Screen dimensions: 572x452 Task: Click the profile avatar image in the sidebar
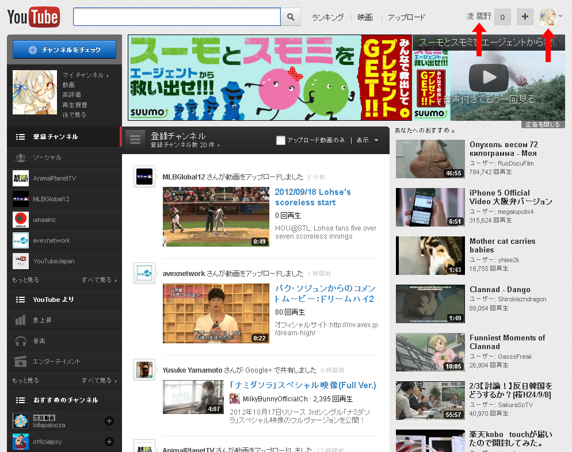click(35, 92)
